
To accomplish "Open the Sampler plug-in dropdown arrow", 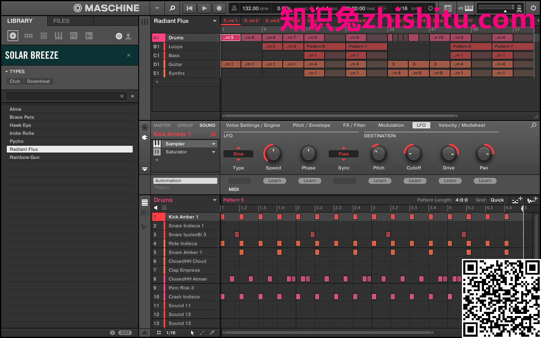I will click(x=214, y=144).
